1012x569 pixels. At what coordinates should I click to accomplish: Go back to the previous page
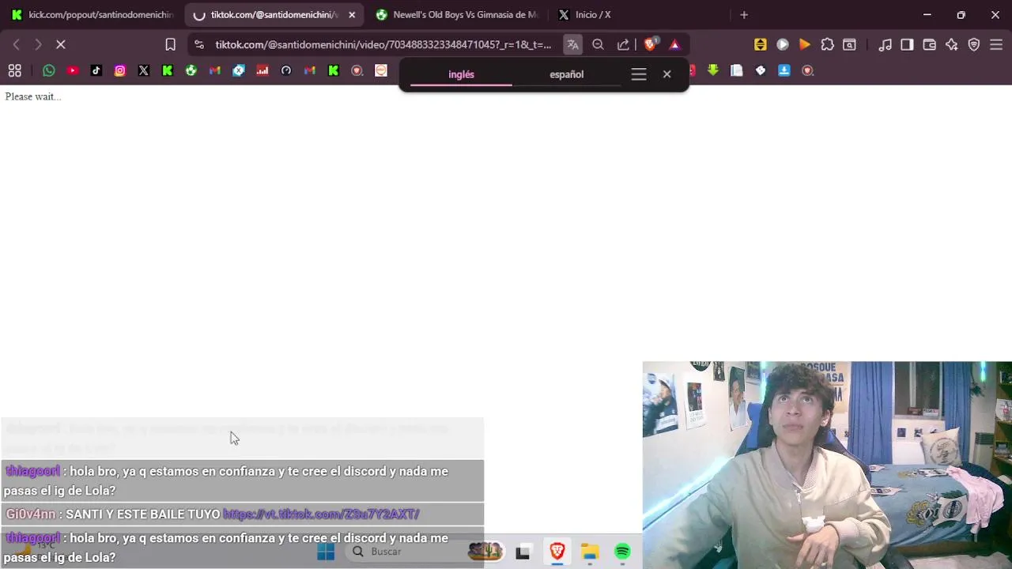(17, 45)
